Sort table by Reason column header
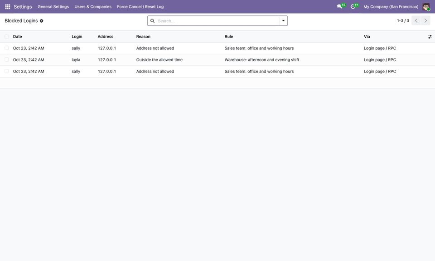Screen dimensions: 435x261 143,37
